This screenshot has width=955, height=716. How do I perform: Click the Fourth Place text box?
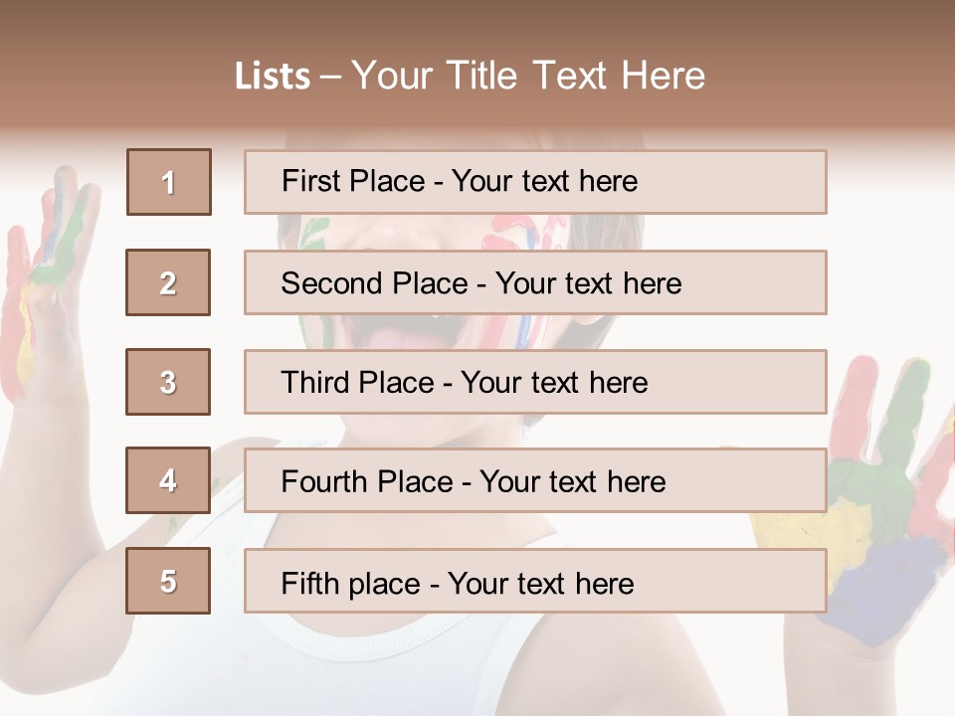coord(535,480)
